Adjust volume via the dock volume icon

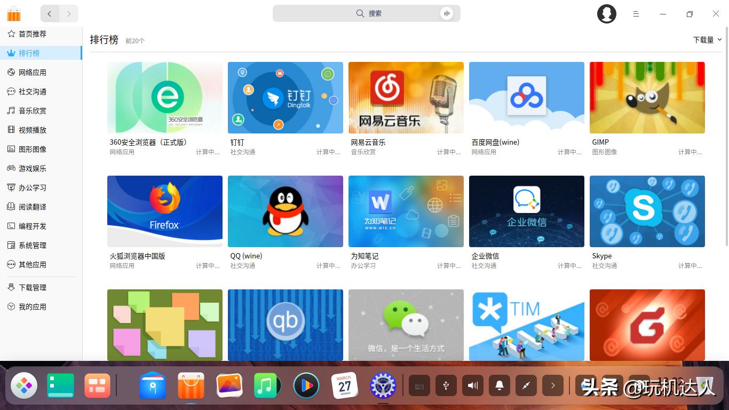[472, 385]
